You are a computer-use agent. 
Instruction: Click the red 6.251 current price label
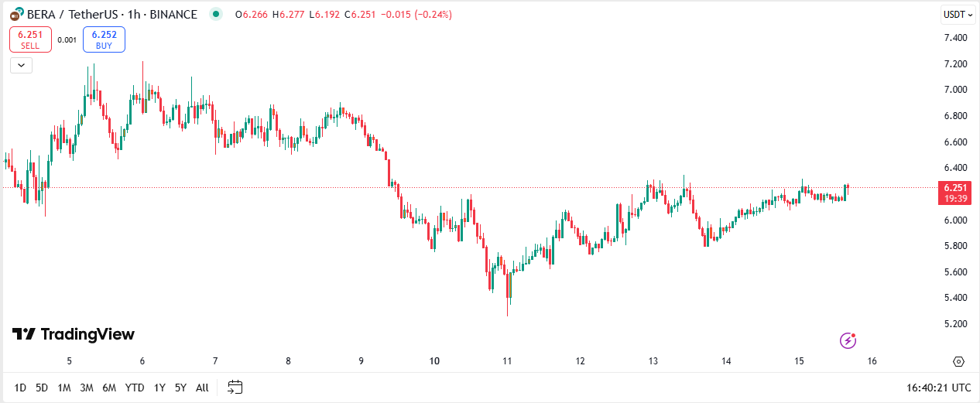[x=953, y=187]
